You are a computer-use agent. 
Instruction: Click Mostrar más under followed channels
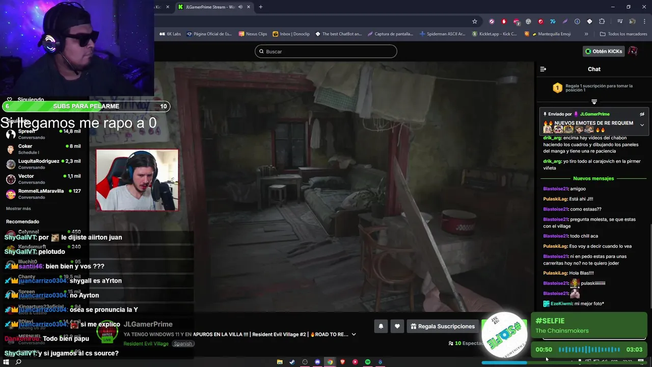click(18, 208)
